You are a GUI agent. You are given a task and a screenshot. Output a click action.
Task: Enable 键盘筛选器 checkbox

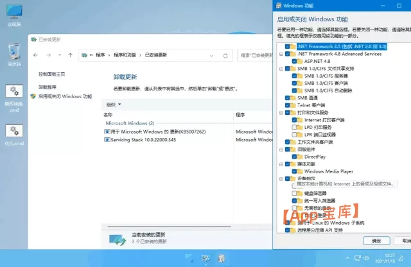pyautogui.click(x=294, y=193)
